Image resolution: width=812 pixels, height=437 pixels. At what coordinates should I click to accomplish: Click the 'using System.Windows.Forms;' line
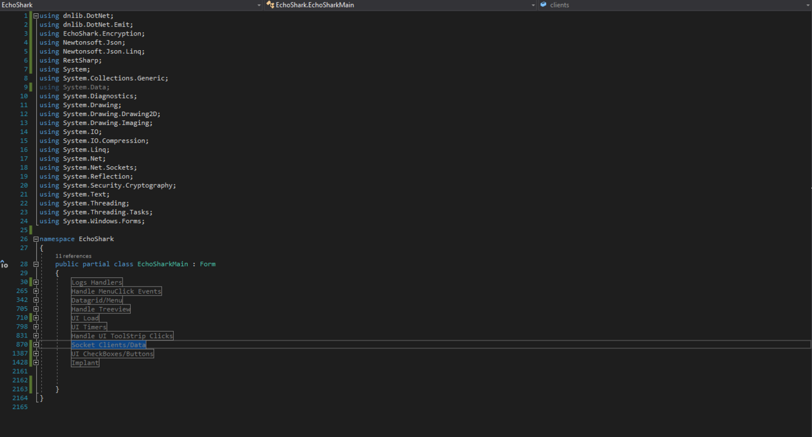[x=92, y=221]
